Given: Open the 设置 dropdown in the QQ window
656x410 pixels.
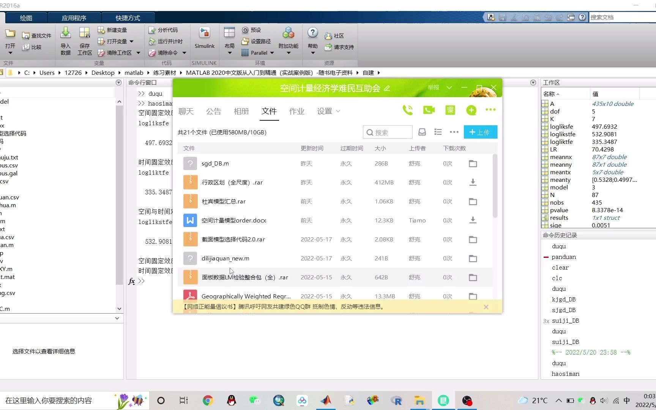Looking at the screenshot, I should click(328, 111).
